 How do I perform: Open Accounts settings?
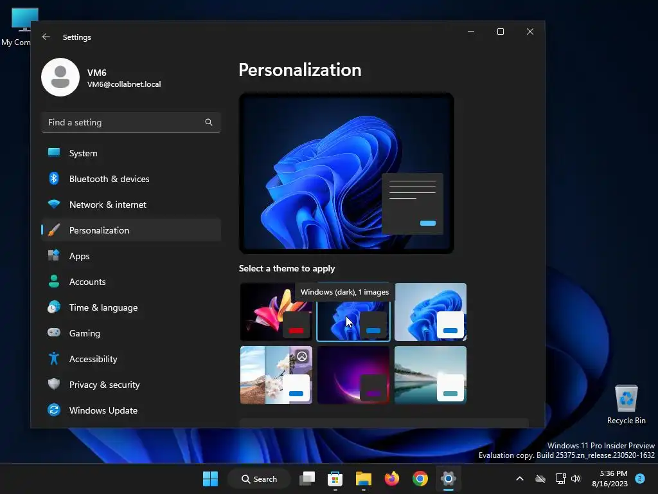[131, 281]
